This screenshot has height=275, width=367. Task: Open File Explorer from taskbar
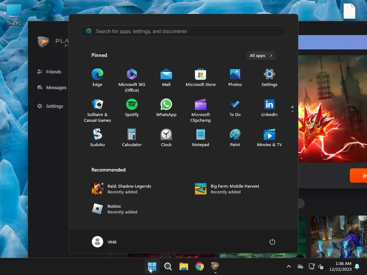click(x=184, y=266)
